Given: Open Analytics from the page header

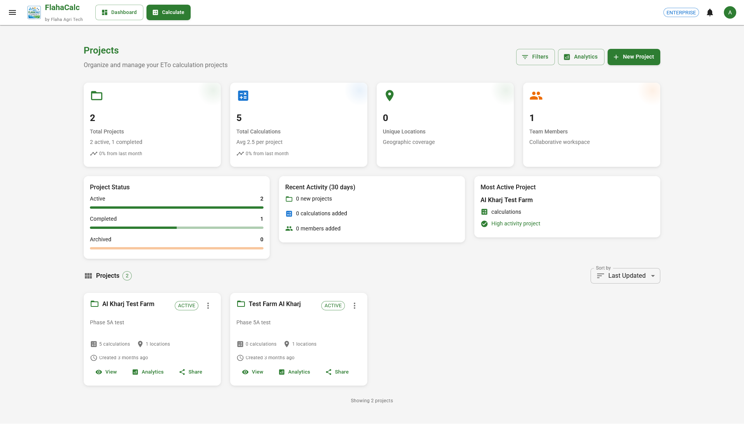Looking at the screenshot, I should click(581, 57).
